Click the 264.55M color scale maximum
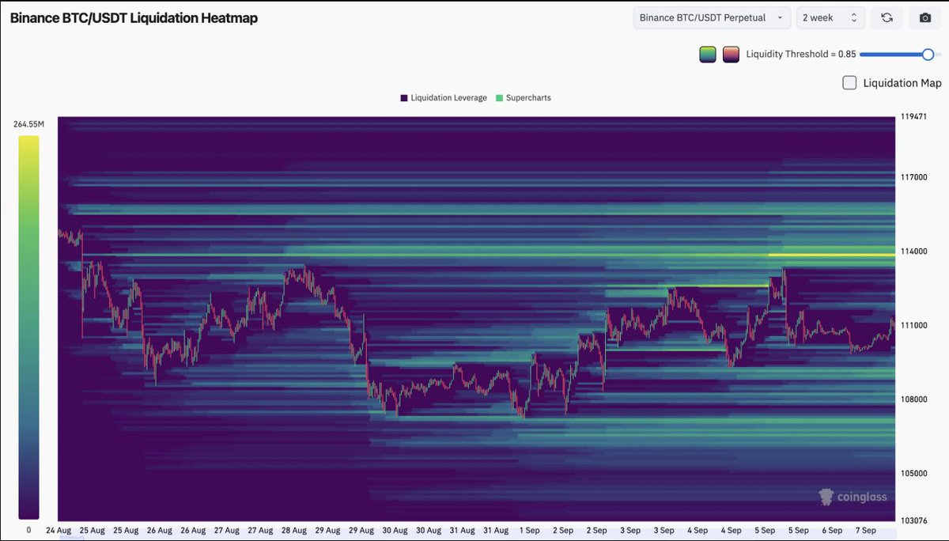949x541 pixels. pos(28,124)
